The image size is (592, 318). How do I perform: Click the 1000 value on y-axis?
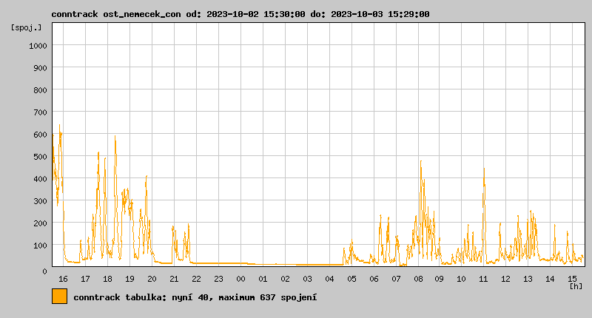point(38,46)
